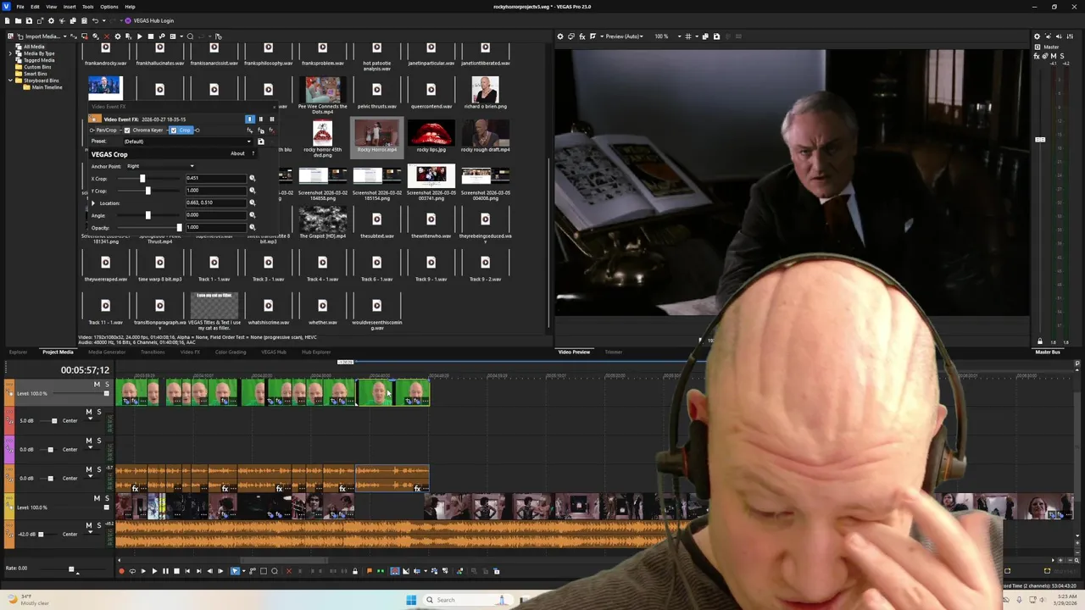This screenshot has height=610, width=1085.
Task: Click the remove media red X icon
Action: (107, 36)
